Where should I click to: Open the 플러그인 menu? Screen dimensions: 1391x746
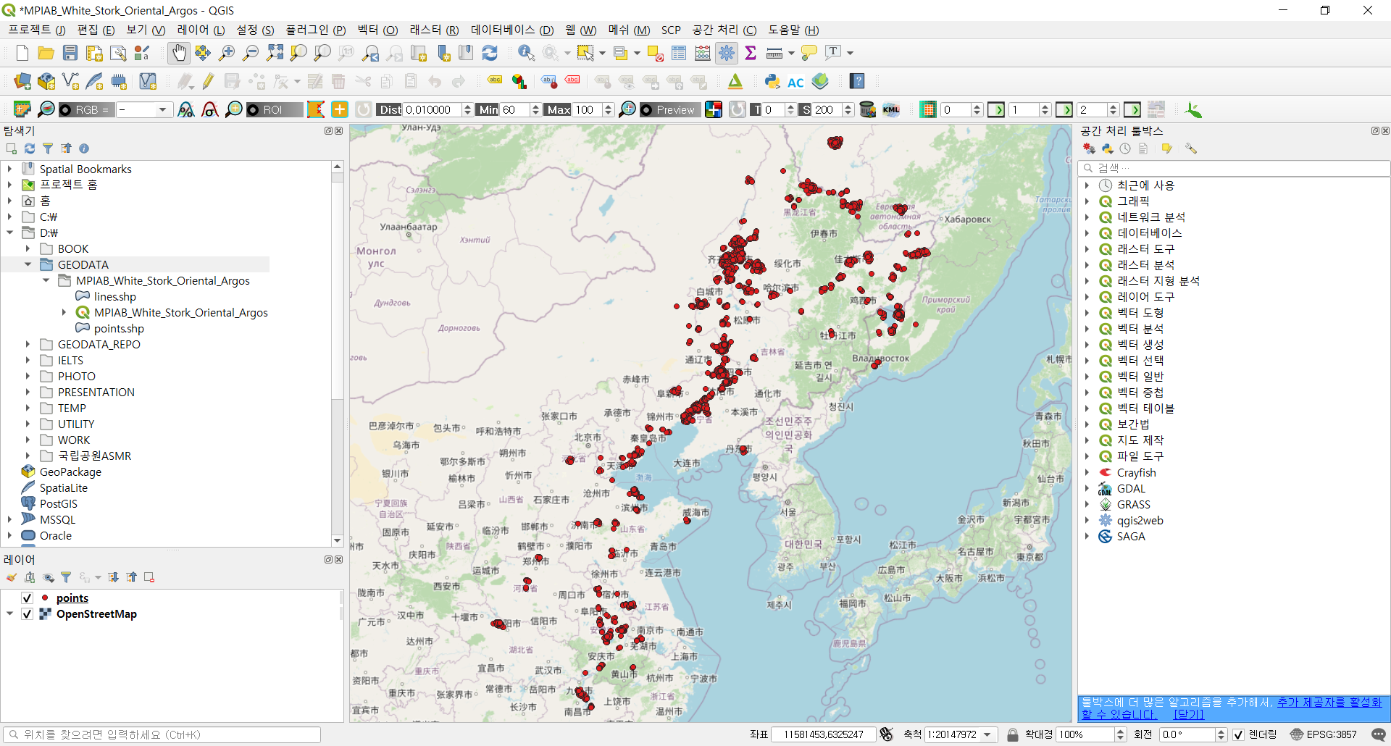pos(315,30)
